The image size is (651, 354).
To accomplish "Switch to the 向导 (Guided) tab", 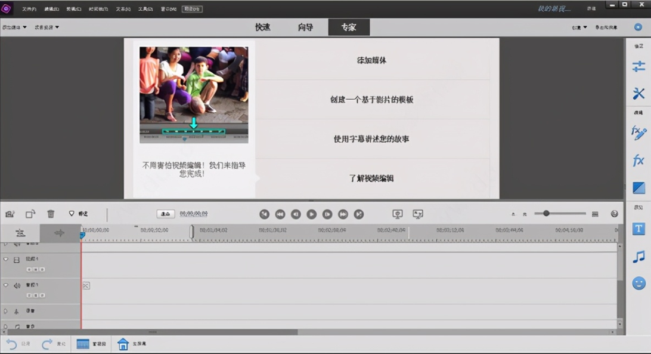I will click(305, 27).
